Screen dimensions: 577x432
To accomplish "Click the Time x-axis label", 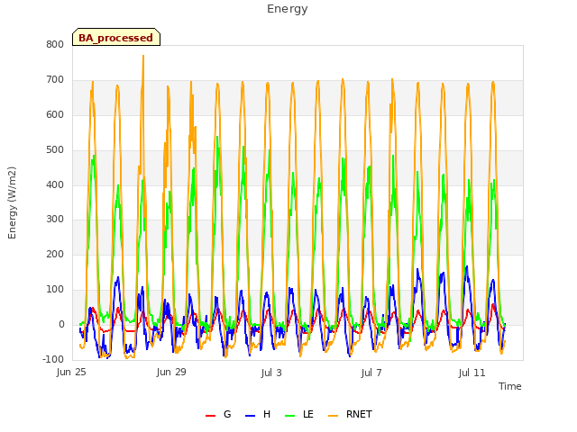I will [x=510, y=386].
